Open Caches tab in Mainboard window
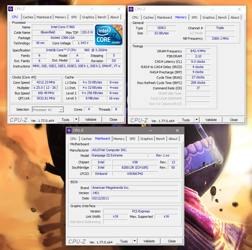The width and height of the screenshot is (252, 250). tap(86, 139)
